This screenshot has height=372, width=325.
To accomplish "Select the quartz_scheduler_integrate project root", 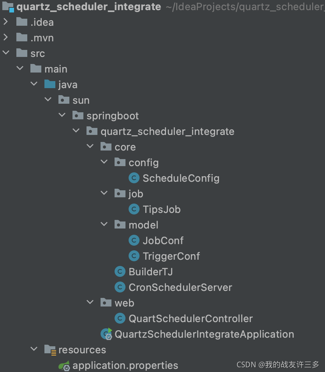I will pos(89,7).
